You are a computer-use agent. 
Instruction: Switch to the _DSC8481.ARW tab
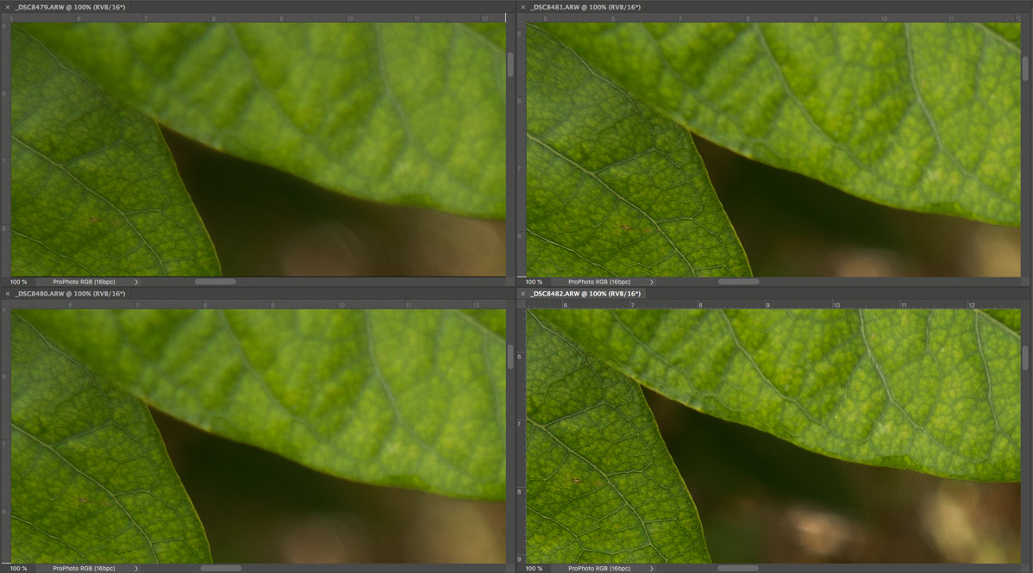coord(585,7)
